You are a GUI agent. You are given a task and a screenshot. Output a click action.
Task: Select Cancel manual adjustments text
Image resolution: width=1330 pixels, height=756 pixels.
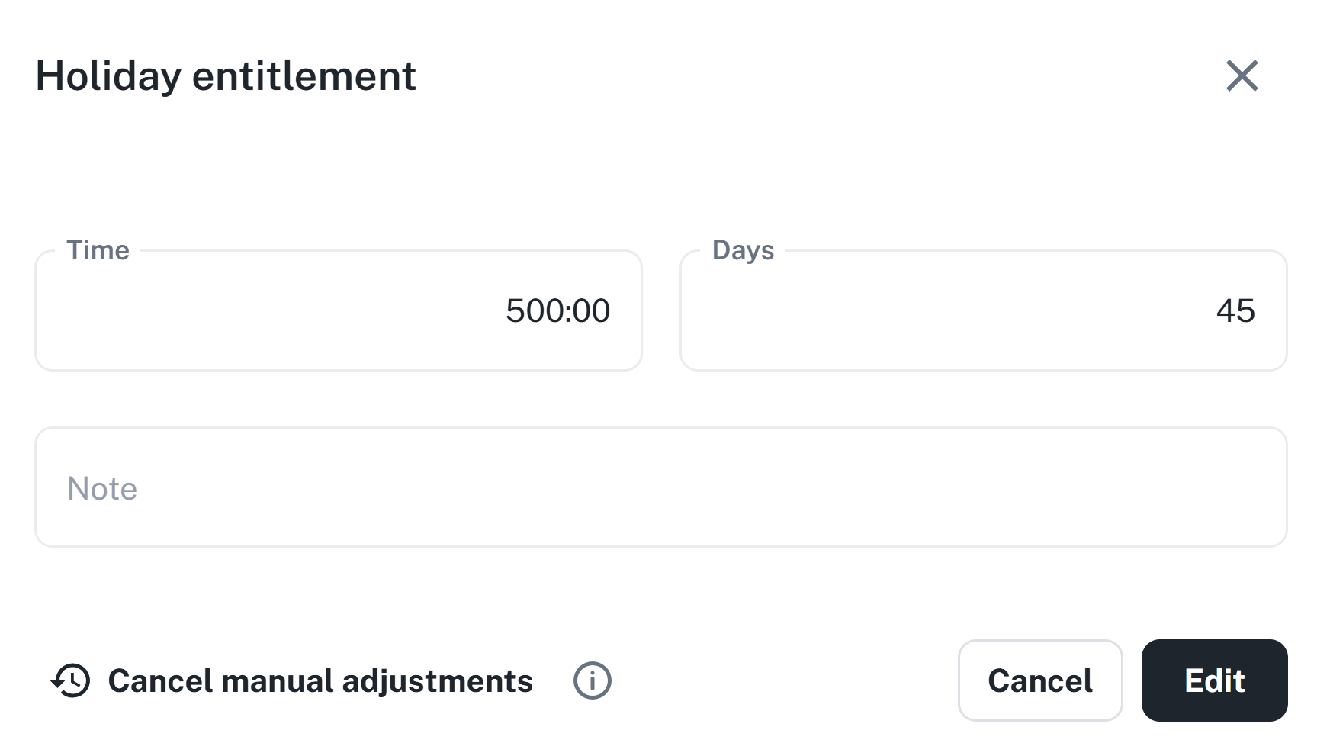pos(320,680)
